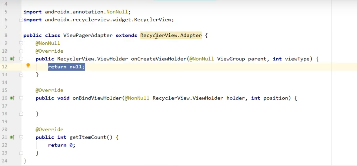Collapse the imports fold marker beside androidx.recyclerview import

(21, 20)
